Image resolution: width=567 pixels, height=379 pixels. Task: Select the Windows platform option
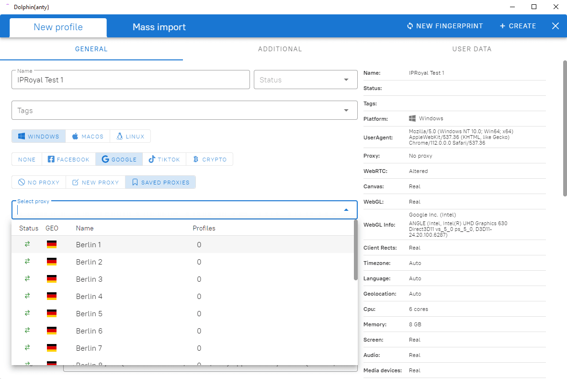coord(39,137)
